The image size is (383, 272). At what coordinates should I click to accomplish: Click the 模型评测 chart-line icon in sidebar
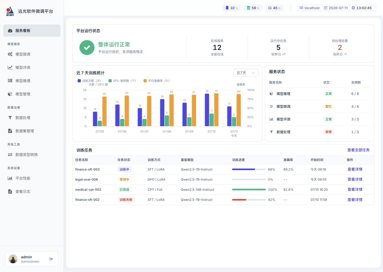(x=10, y=67)
